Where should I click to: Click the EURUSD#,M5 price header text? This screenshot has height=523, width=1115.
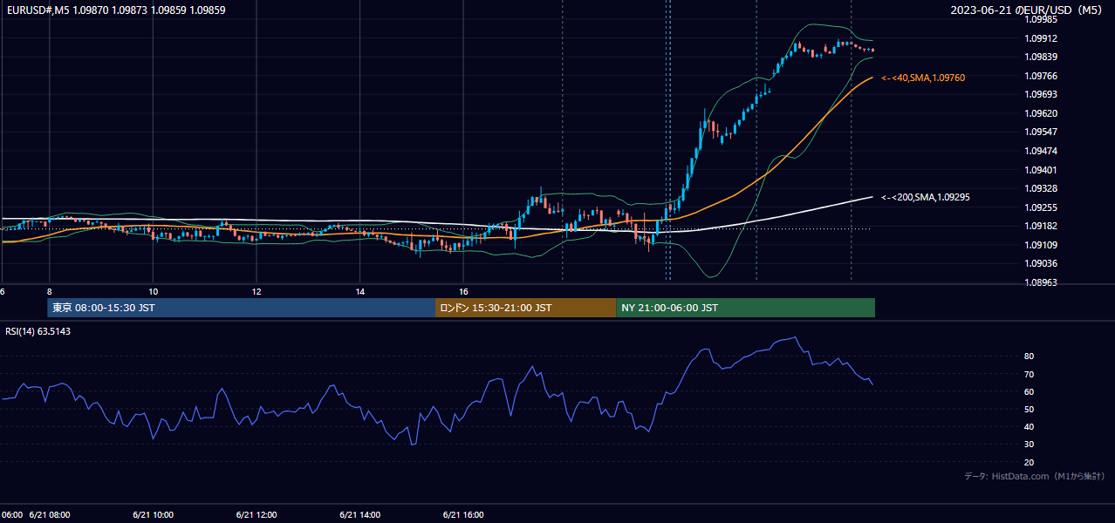coord(115,10)
